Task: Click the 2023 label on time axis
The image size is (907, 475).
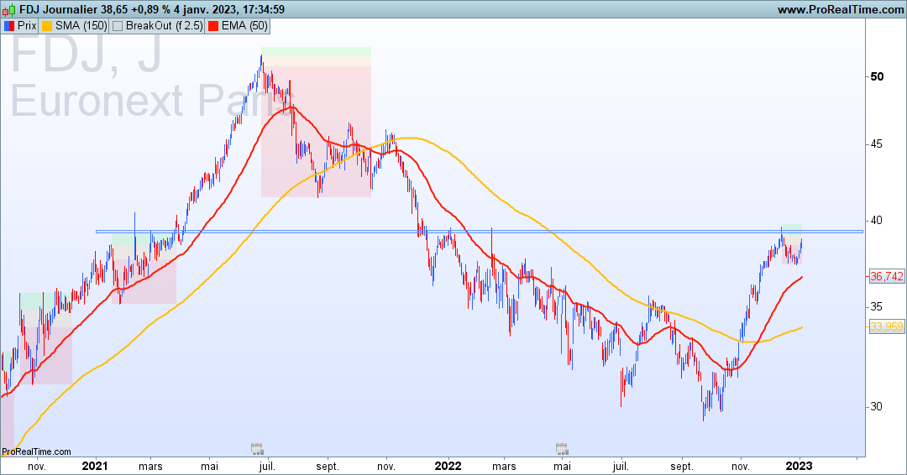Action: coord(800,466)
